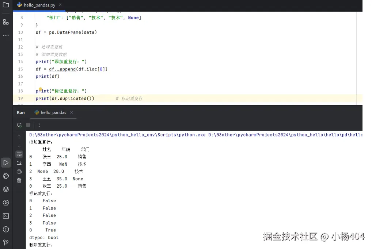Open the Services tool window icon

pyautogui.click(x=6, y=203)
